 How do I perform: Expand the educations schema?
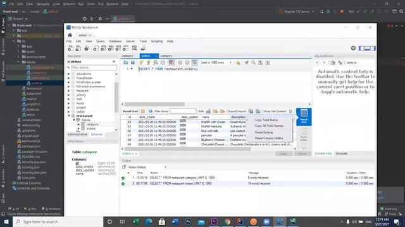(x=69, y=74)
